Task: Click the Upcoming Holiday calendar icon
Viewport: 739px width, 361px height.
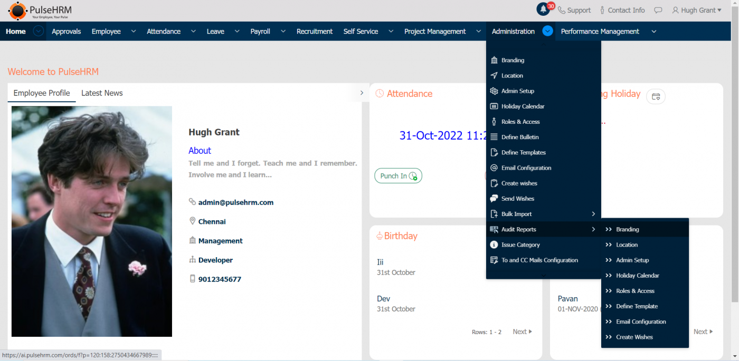Action: (656, 96)
